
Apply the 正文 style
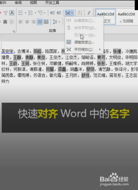pos(106,17)
